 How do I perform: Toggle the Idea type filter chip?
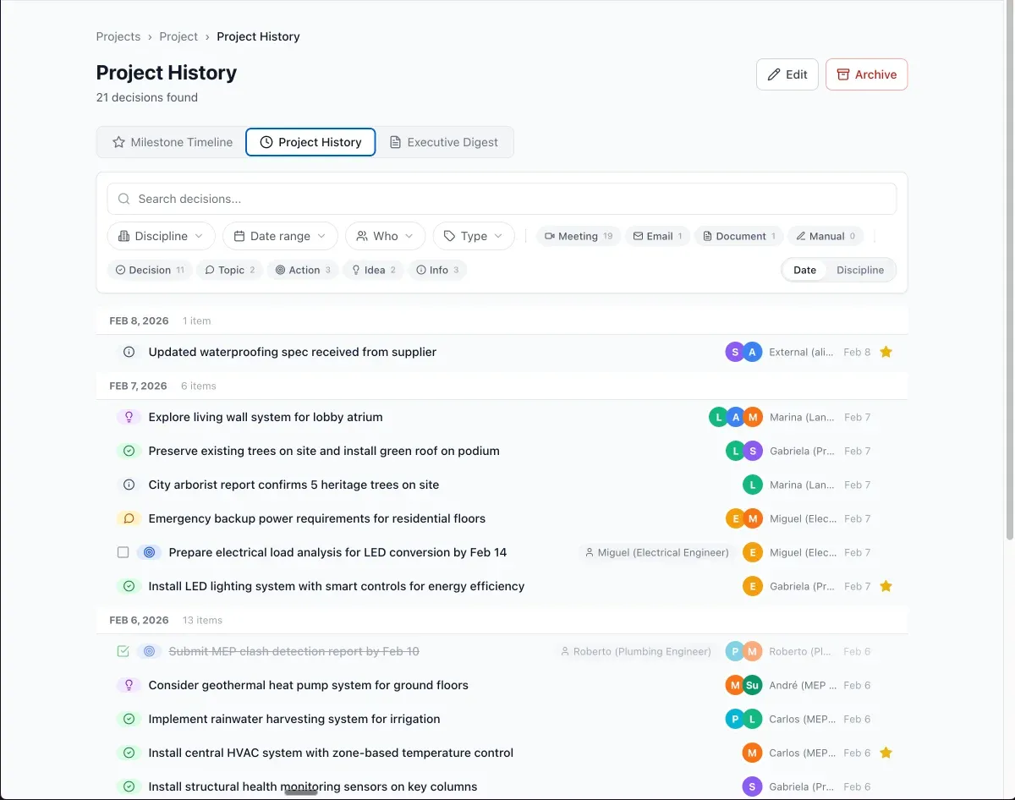pos(373,270)
